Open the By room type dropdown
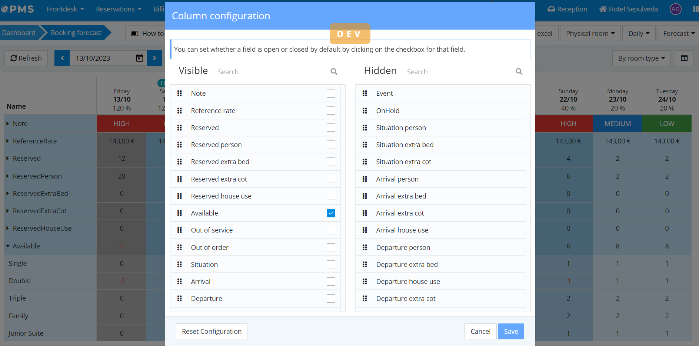 (641, 58)
